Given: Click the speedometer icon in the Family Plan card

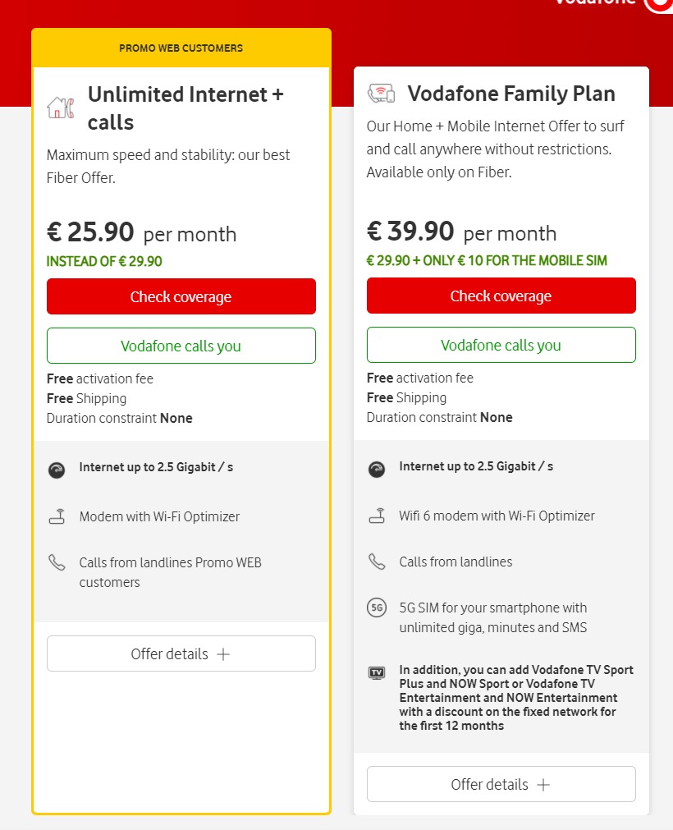Looking at the screenshot, I should pyautogui.click(x=376, y=469).
